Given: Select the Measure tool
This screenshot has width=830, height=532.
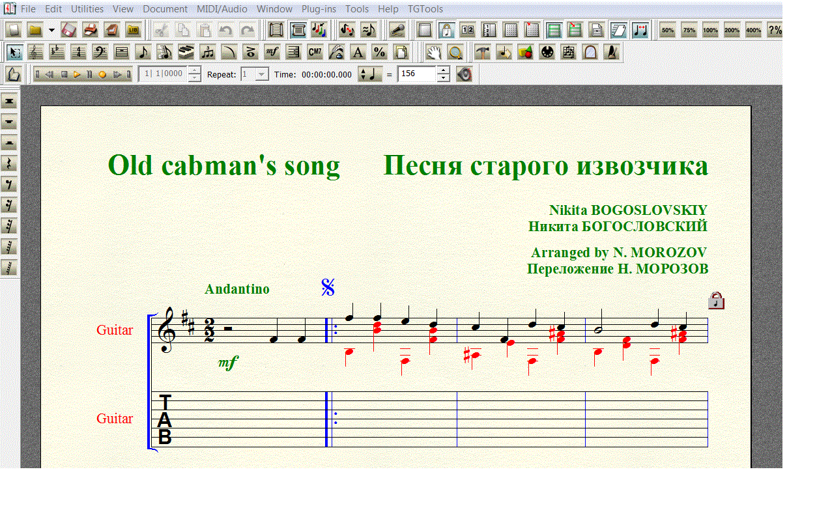Looking at the screenshot, I should click(121, 52).
